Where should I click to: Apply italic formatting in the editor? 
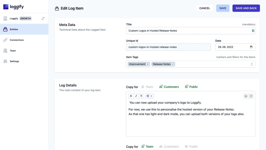pos(136,96)
